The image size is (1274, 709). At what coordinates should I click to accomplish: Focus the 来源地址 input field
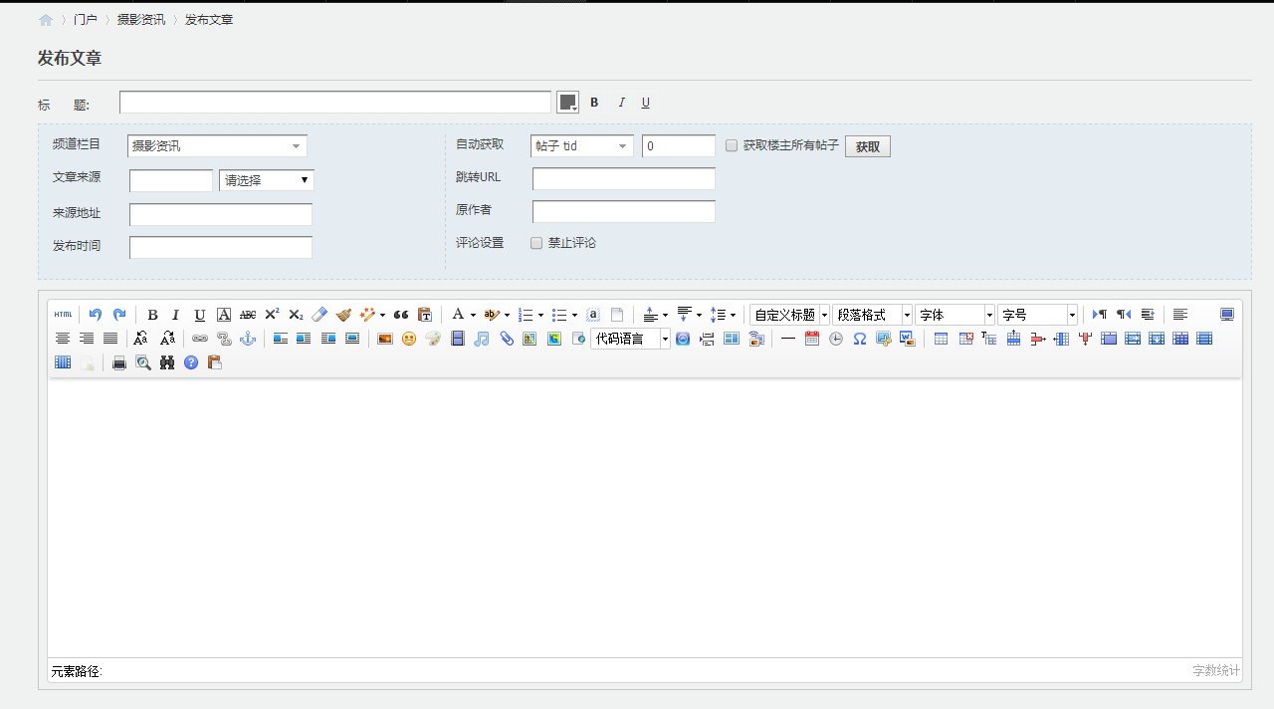click(221, 214)
